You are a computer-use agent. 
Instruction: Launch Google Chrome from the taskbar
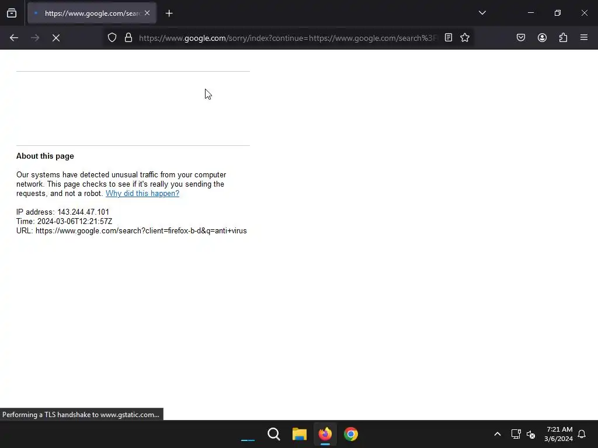[x=351, y=434]
